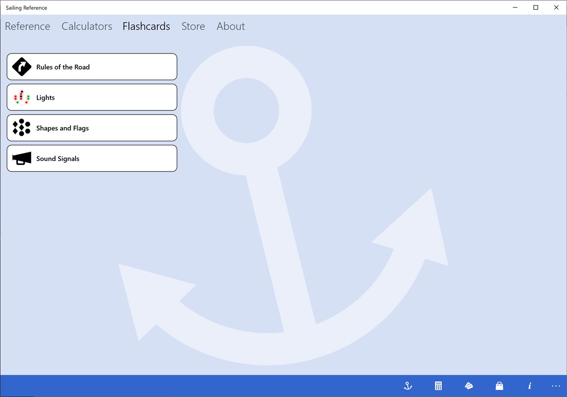The height and width of the screenshot is (397, 567).
Task: Open the Lights flashcards
Action: click(92, 97)
